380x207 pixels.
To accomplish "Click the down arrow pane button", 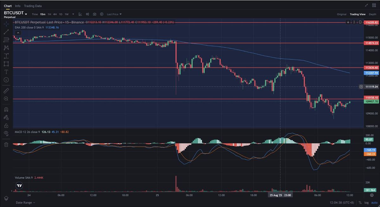I will pos(348,22).
